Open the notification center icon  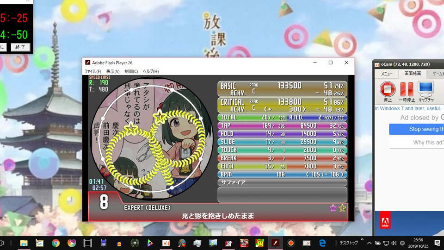pos(437,243)
